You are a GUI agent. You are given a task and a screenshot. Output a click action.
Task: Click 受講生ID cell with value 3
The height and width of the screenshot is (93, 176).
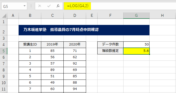click(30, 64)
